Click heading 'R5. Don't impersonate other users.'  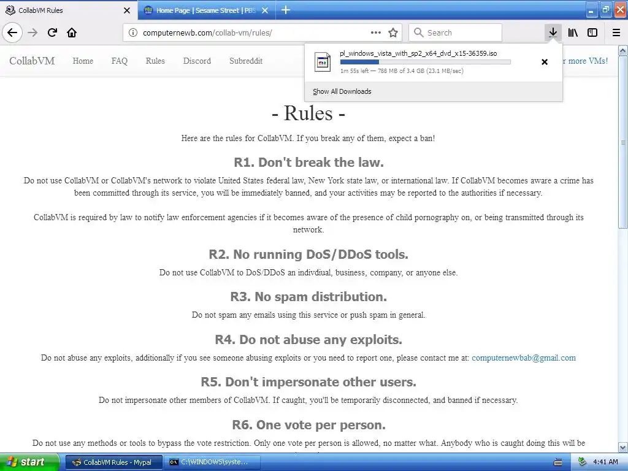pos(308,382)
